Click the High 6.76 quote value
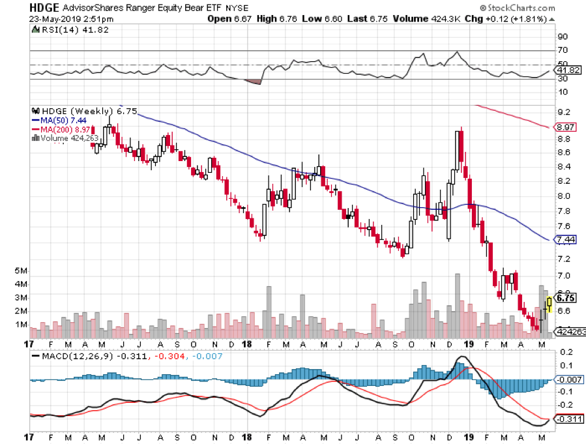Screen dimensions: 586x444 (276, 19)
